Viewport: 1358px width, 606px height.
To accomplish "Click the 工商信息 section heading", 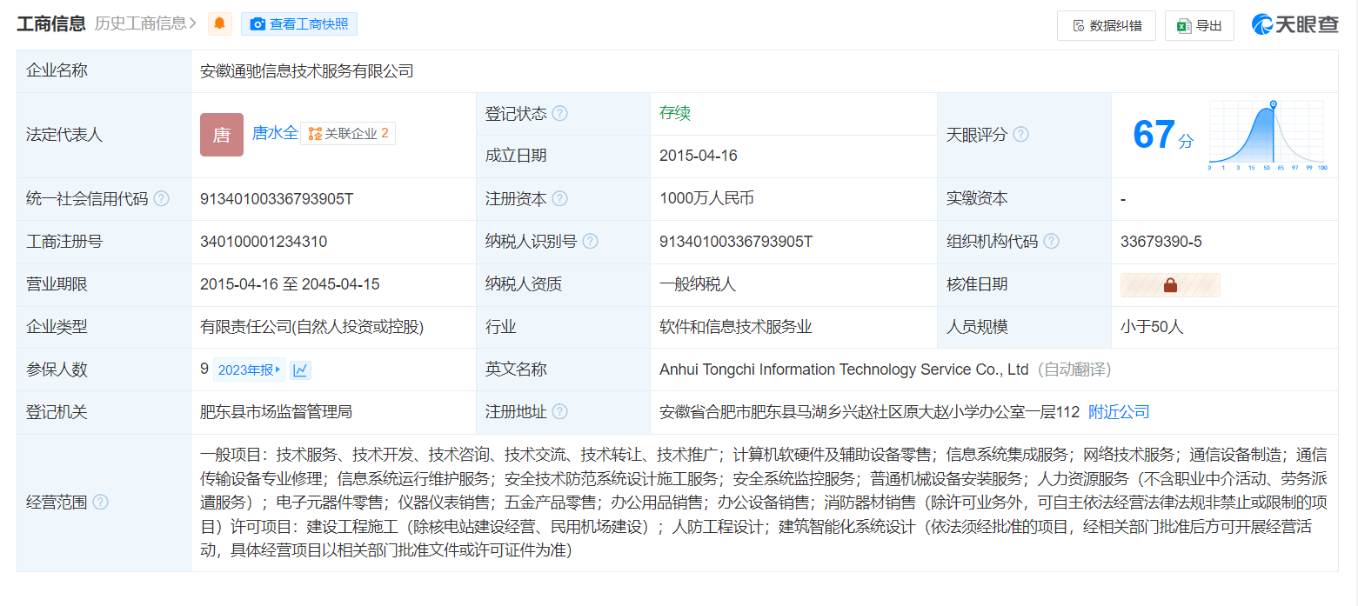I will pos(51,23).
